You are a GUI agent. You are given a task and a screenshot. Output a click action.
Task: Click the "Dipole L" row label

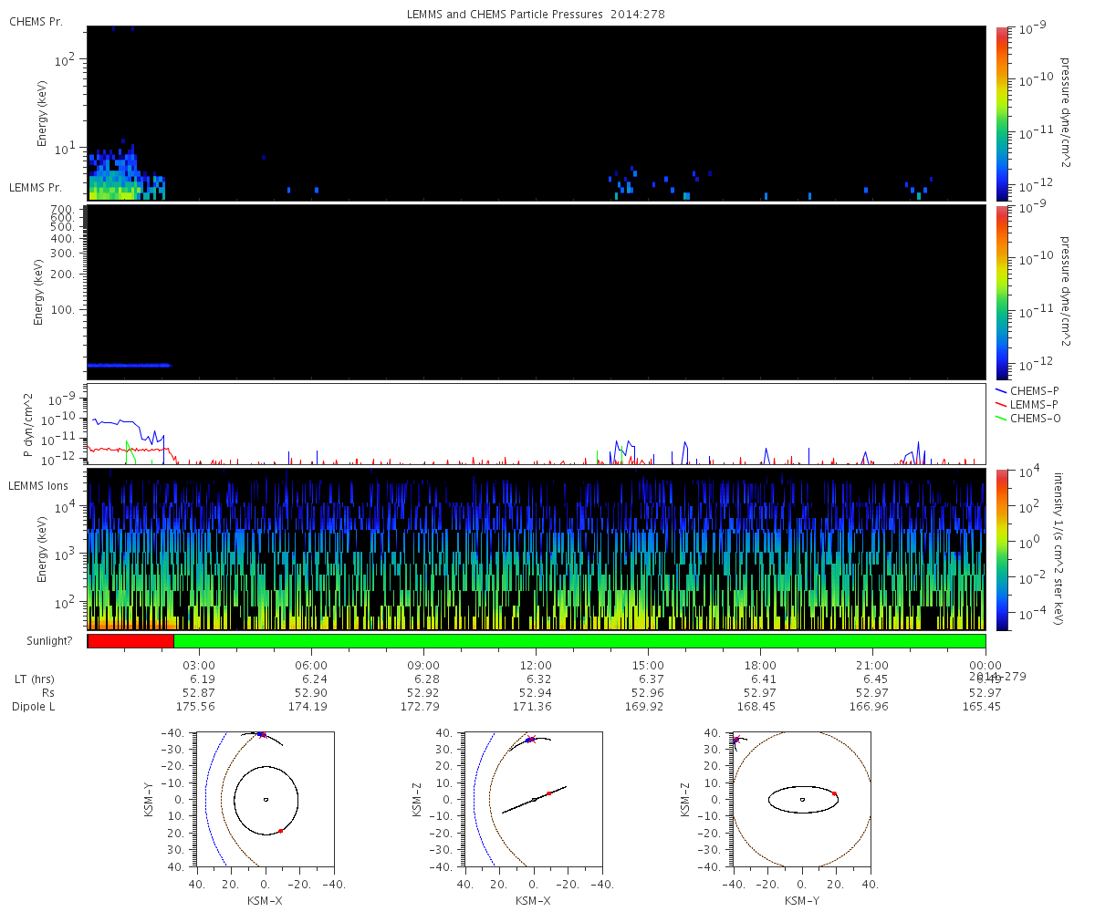tap(35, 707)
